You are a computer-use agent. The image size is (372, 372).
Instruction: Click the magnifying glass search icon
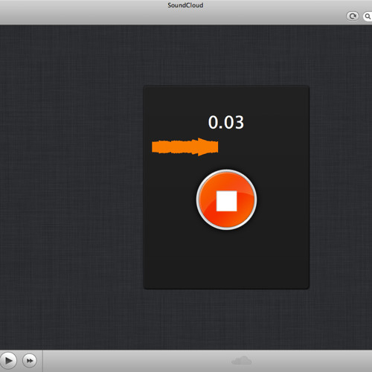pyautogui.click(x=368, y=16)
